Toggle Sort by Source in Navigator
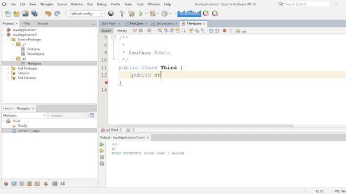Screen dimensions: 346x194 click(63, 184)
